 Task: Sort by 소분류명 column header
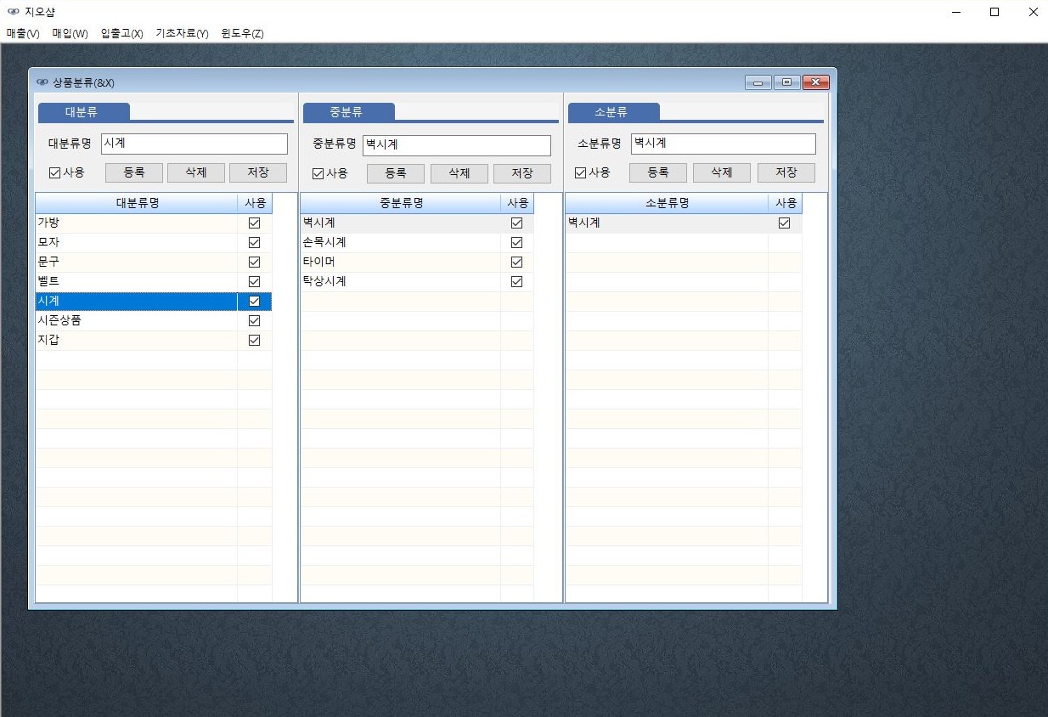click(667, 204)
